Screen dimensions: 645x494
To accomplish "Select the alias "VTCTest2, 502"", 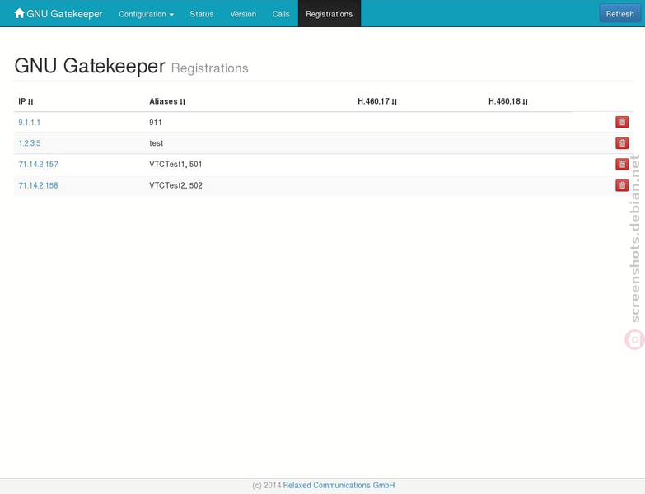I will point(175,185).
